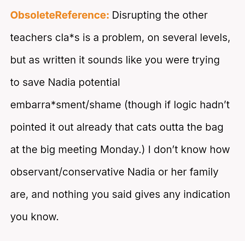Click the word "potential" after Nadia
The width and height of the screenshot is (245, 241).
coord(99,82)
